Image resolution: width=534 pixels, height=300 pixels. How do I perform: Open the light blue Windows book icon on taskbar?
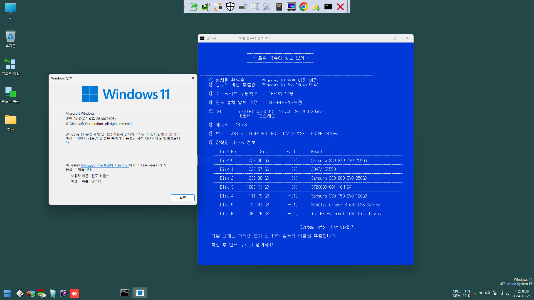click(x=53, y=293)
